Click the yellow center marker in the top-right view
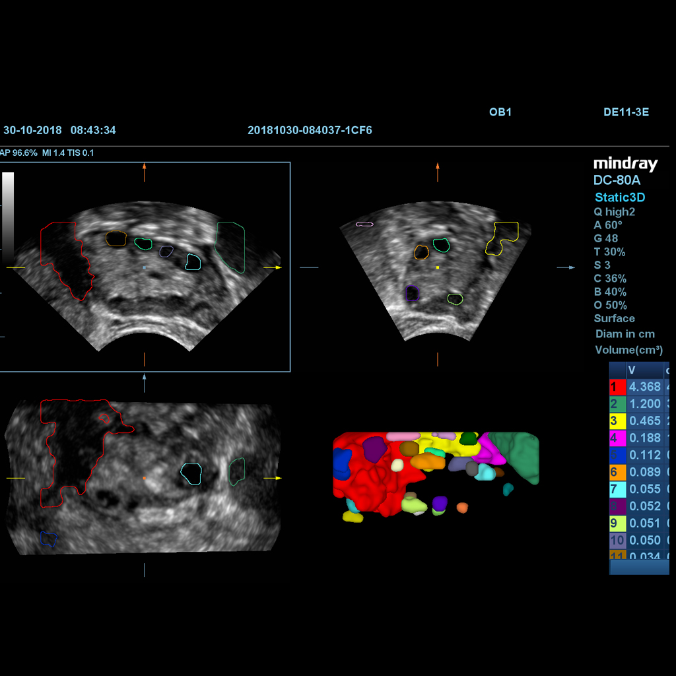Screen dimensions: 676x676 coord(438,267)
